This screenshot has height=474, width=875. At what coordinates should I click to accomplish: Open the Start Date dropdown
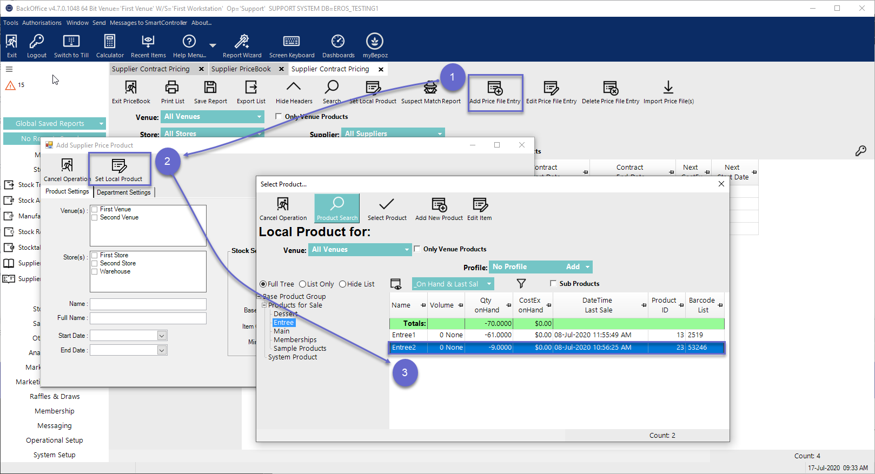click(161, 336)
